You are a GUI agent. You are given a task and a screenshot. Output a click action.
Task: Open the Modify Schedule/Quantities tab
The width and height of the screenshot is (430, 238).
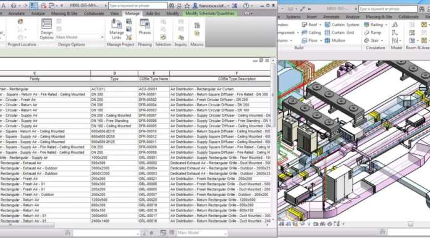pyautogui.click(x=210, y=13)
